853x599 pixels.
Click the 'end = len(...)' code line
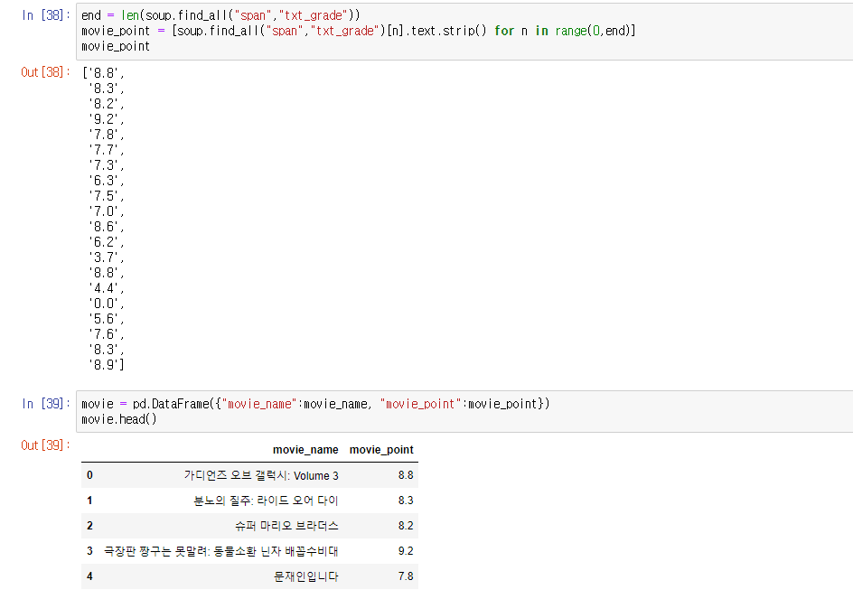pyautogui.click(x=220, y=15)
